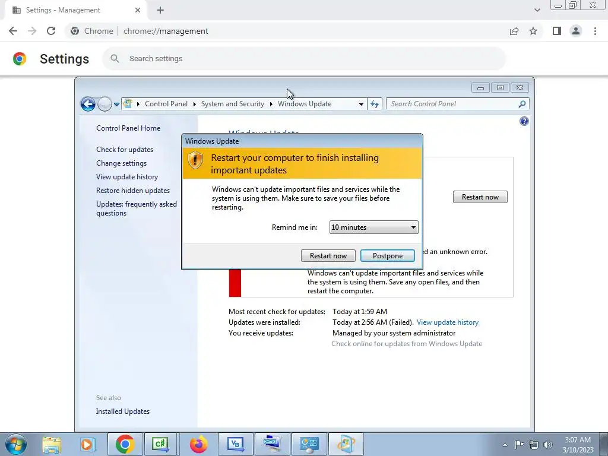608x456 pixels.
Task: Open Control Panel taskbar icon
Action: coord(309,444)
